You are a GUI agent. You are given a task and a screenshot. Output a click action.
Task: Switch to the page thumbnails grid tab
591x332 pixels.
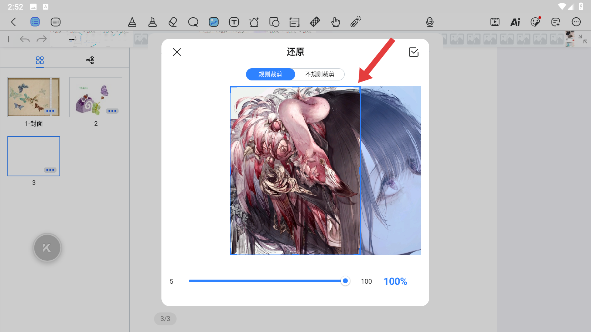pos(40,60)
